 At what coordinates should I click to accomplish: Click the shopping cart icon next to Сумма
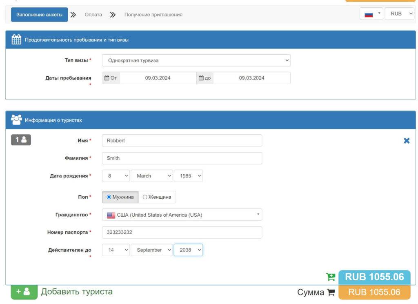(x=331, y=292)
